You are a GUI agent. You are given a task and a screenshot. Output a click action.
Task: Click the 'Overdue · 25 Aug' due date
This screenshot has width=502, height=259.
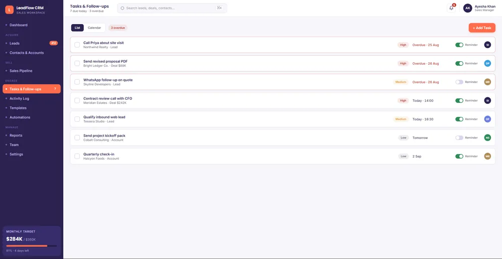tap(426, 45)
